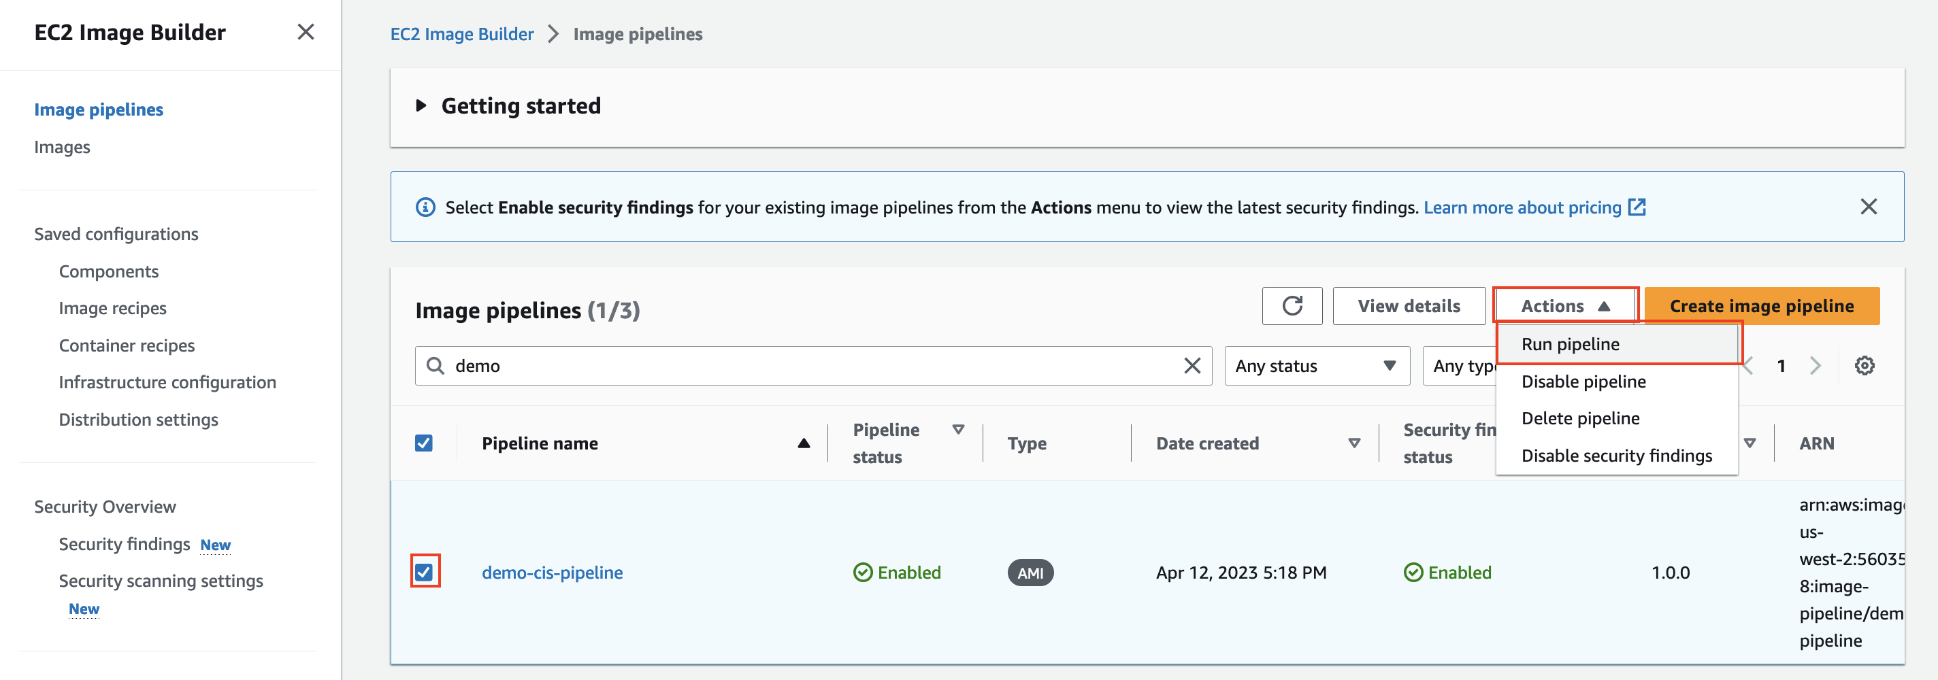
Task: Open table preferences via the gear icon
Action: pos(1865,366)
